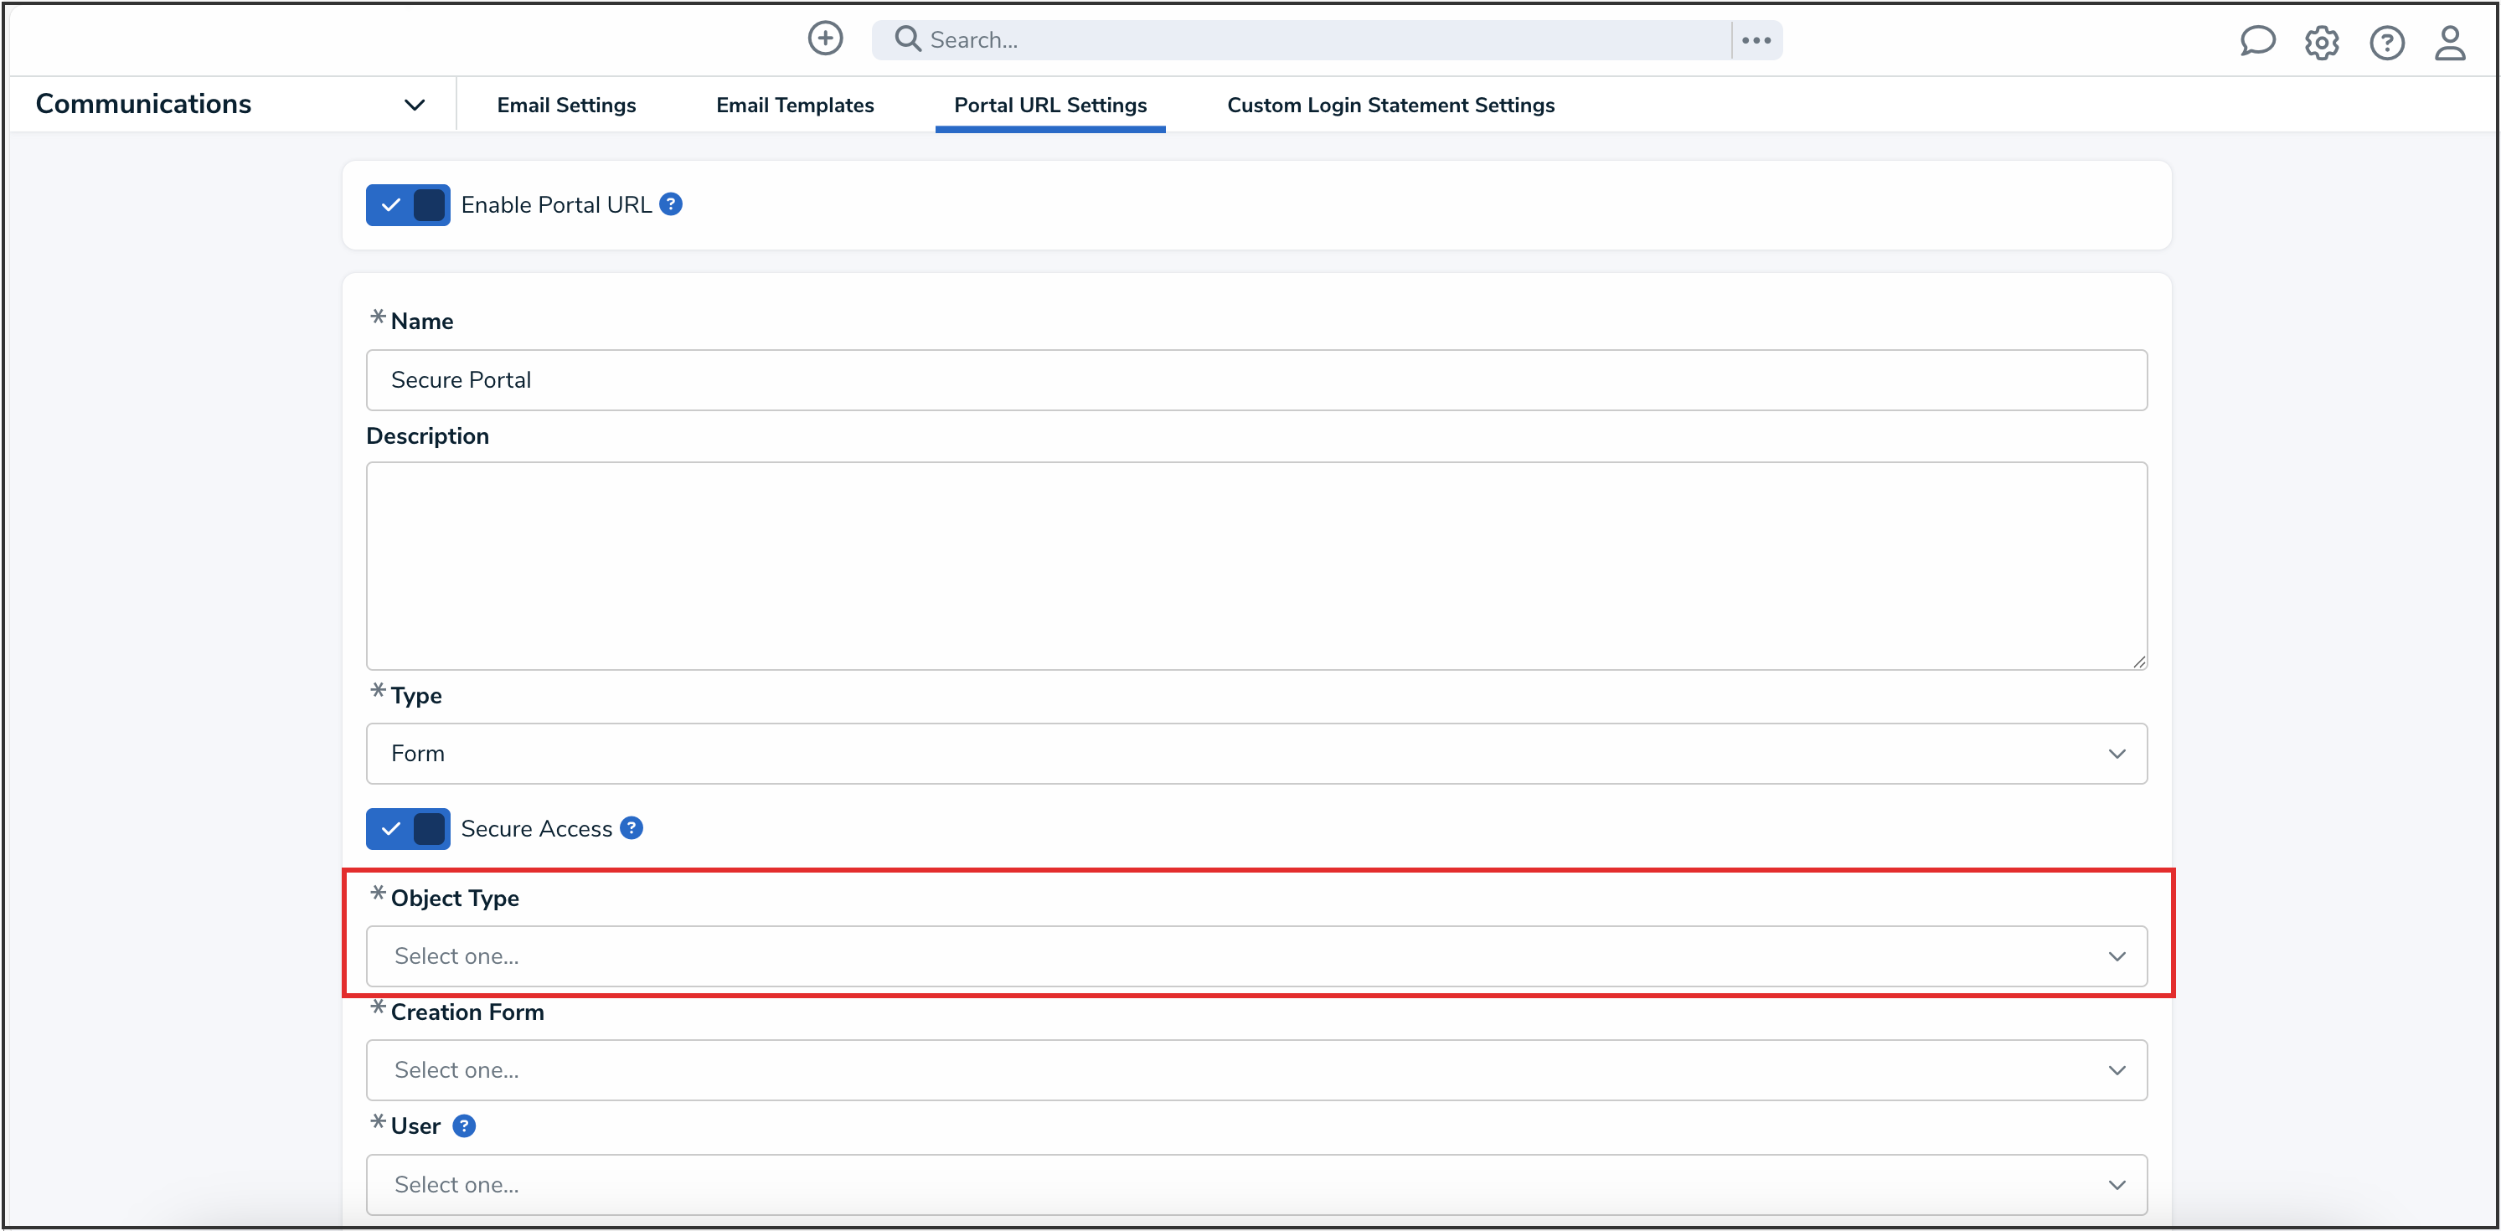Open the Object Type dropdown
2501x1231 pixels.
pyautogui.click(x=1256, y=956)
